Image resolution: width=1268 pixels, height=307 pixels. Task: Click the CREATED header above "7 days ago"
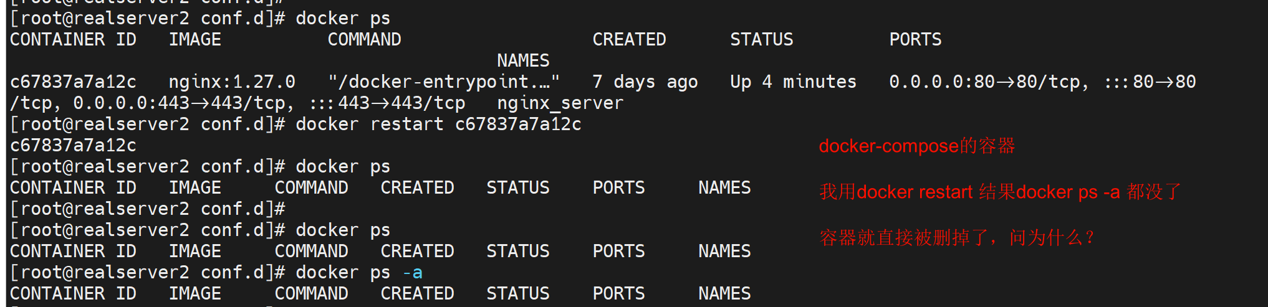[629, 40]
